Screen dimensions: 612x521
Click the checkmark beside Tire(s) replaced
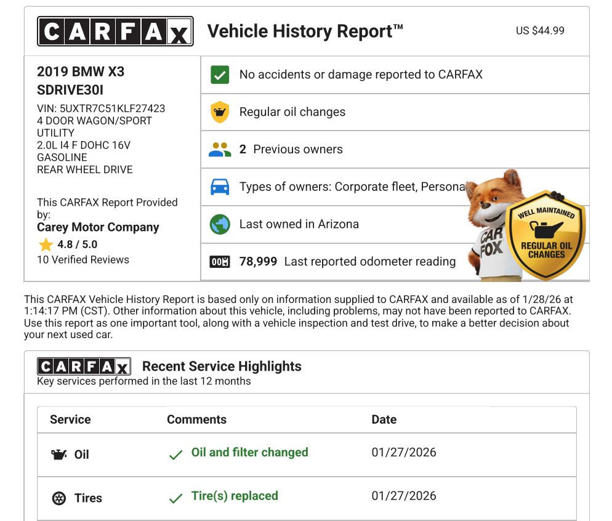[x=175, y=498]
